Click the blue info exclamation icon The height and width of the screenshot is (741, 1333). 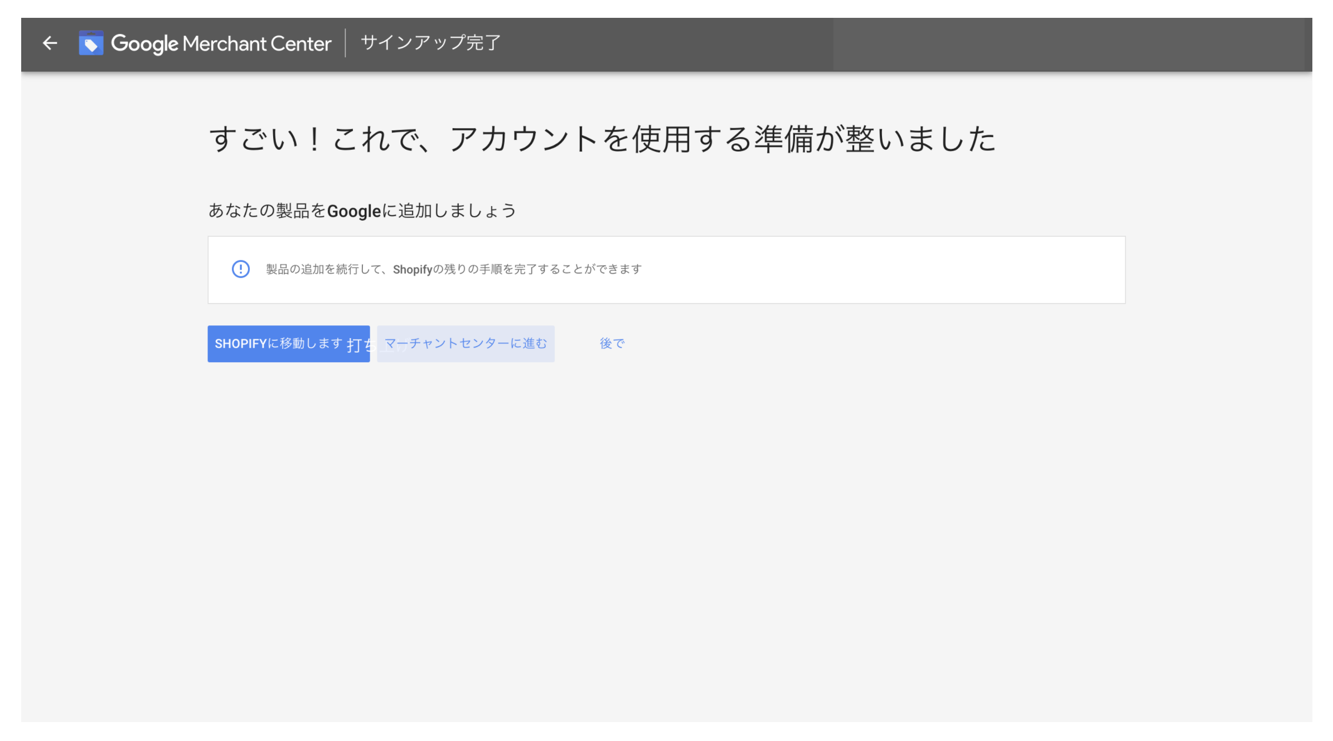240,270
